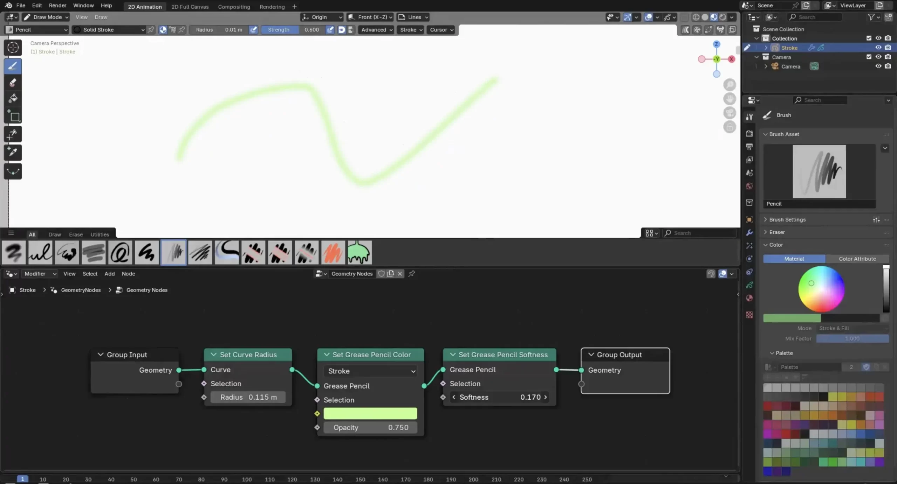Toggle Rendered viewport shading
This screenshot has width=897, height=484.
[x=723, y=17]
